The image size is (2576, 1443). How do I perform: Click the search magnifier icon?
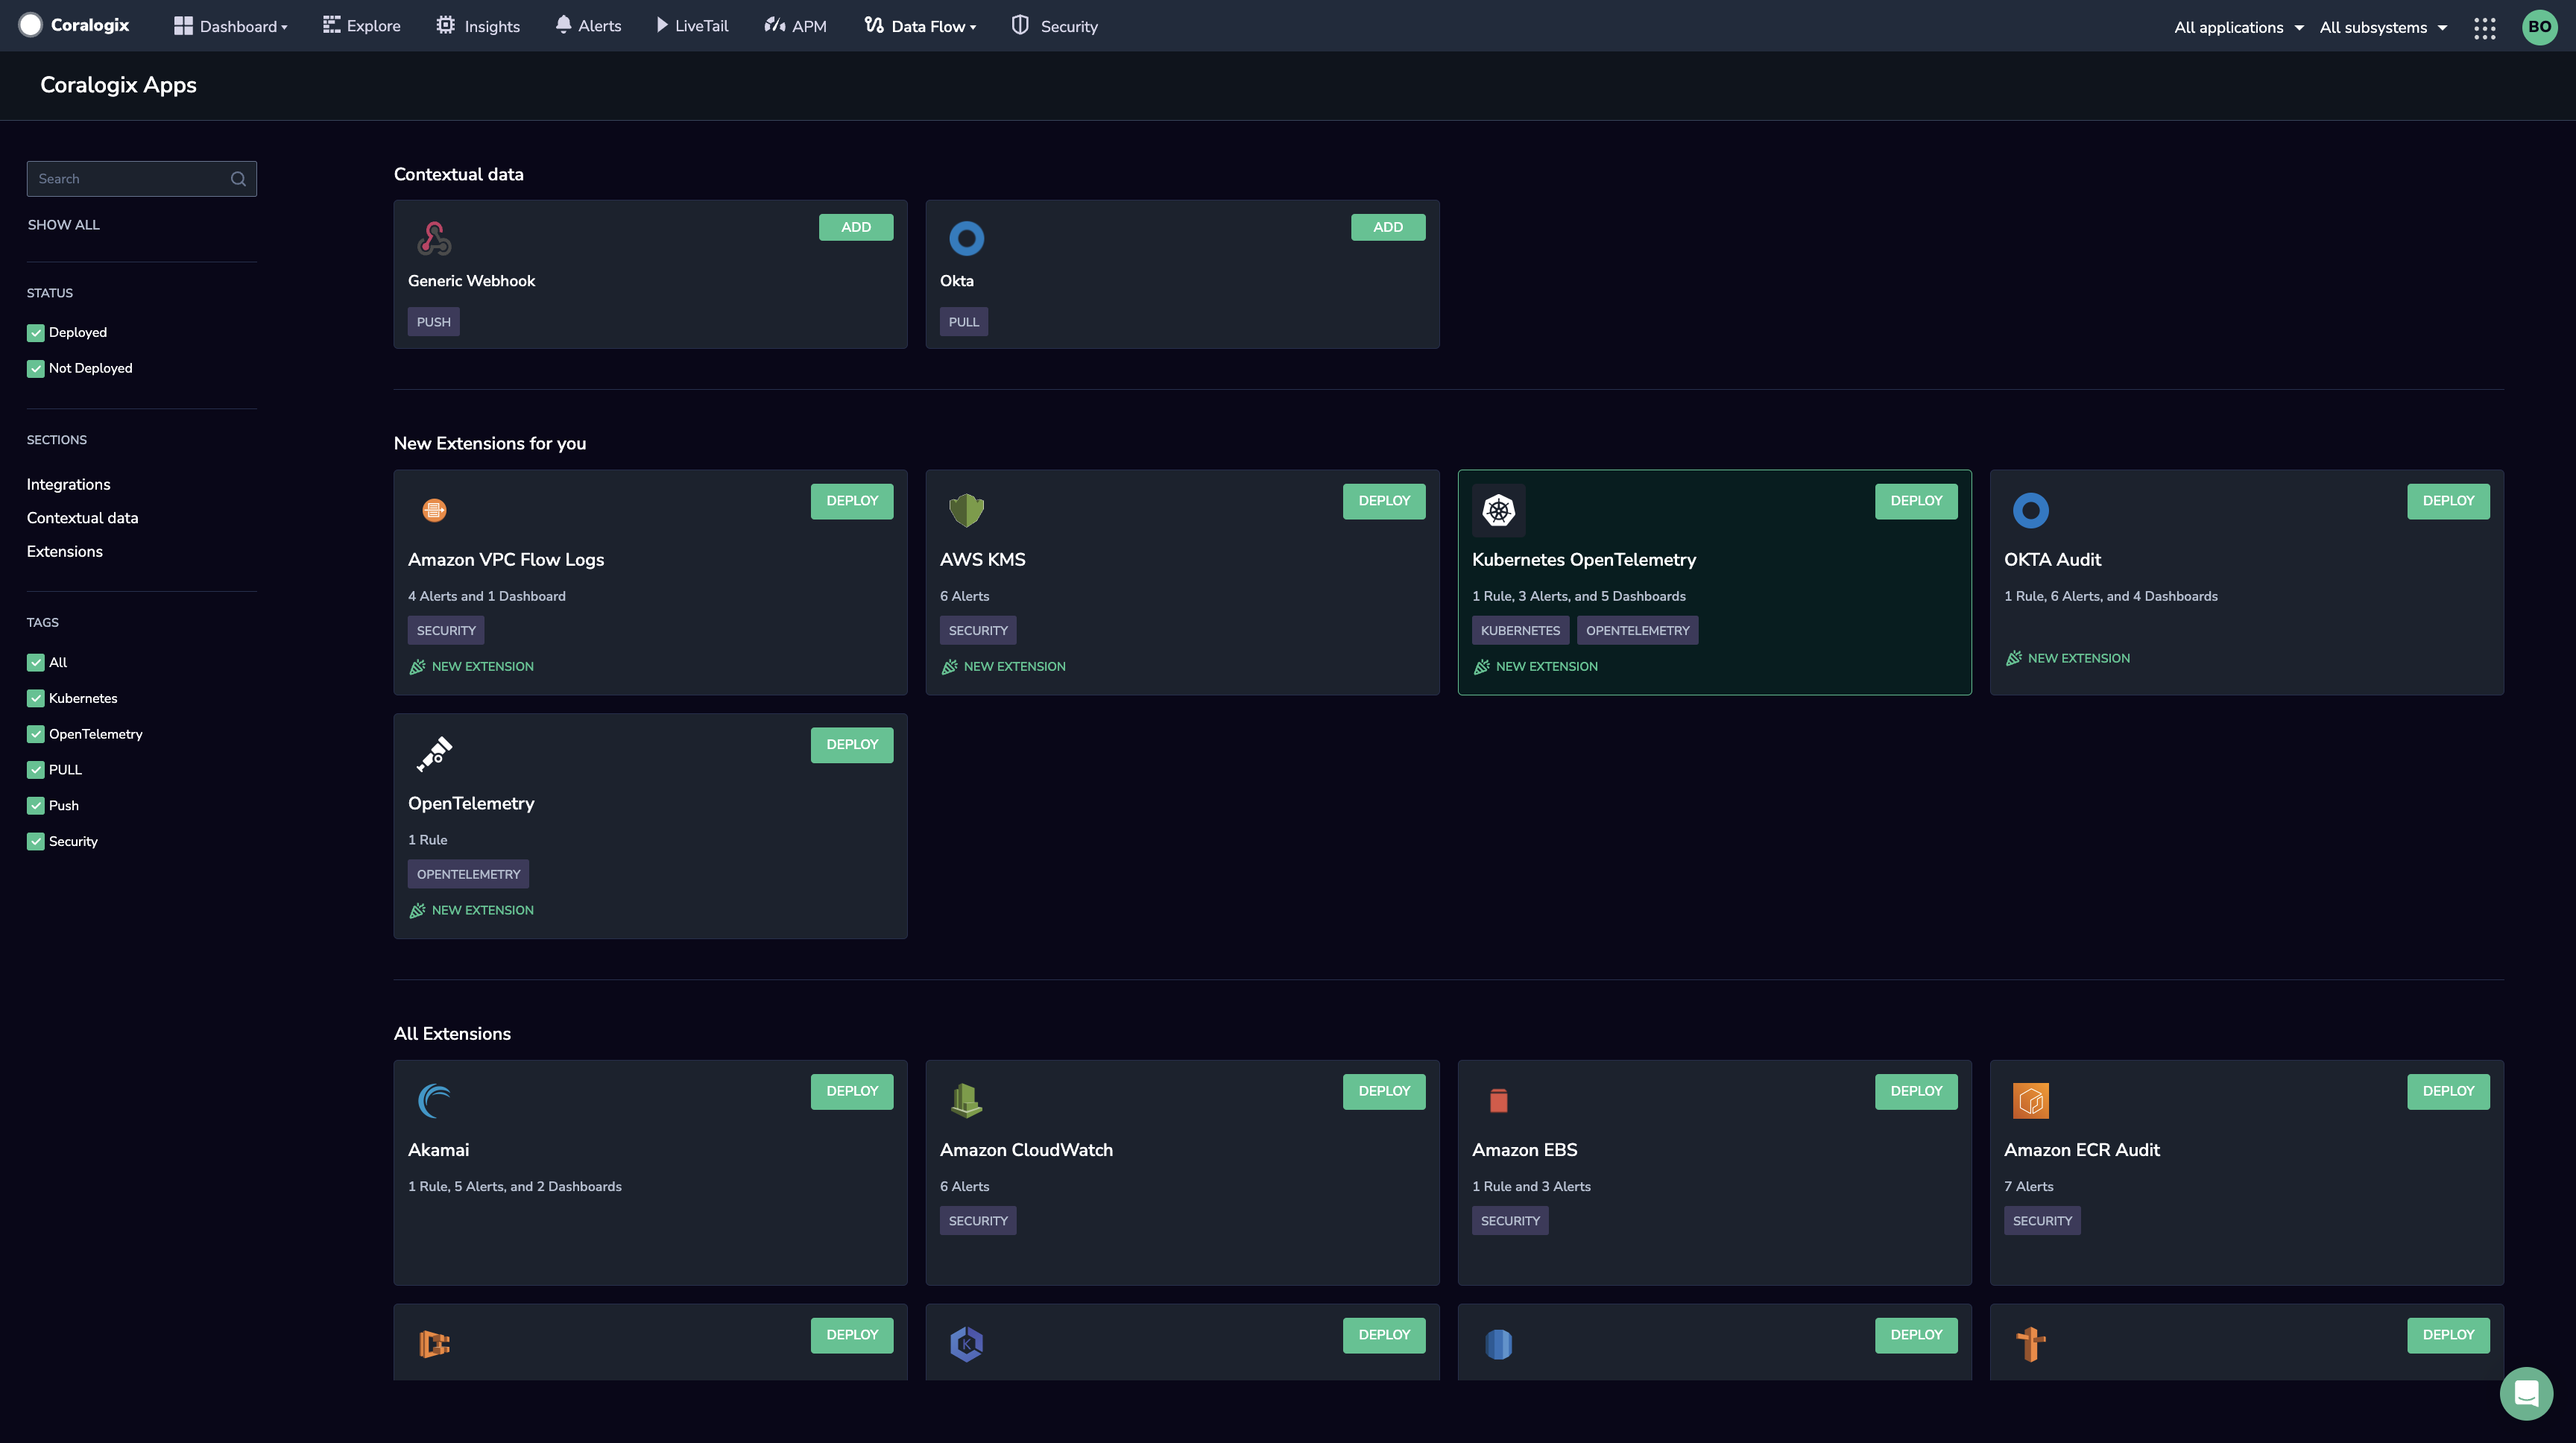pos(238,179)
